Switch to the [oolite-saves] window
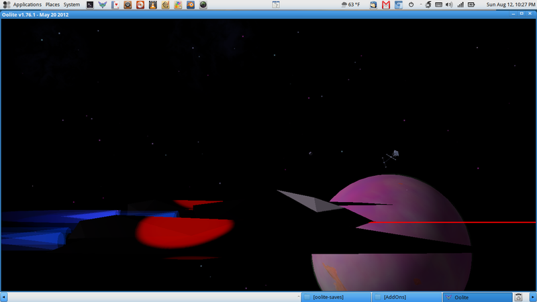Screen dimensions: 537x302 point(334,297)
